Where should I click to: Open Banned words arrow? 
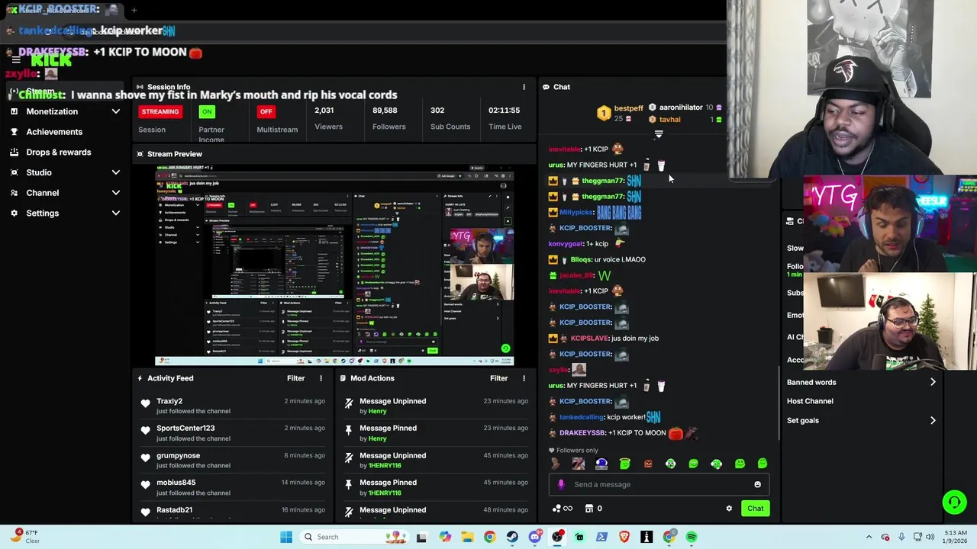933,382
